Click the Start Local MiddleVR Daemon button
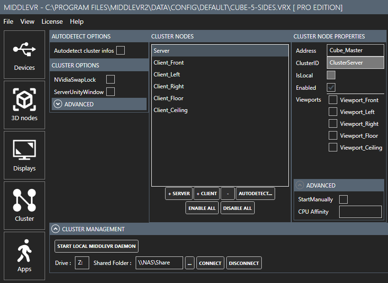 tap(97, 246)
